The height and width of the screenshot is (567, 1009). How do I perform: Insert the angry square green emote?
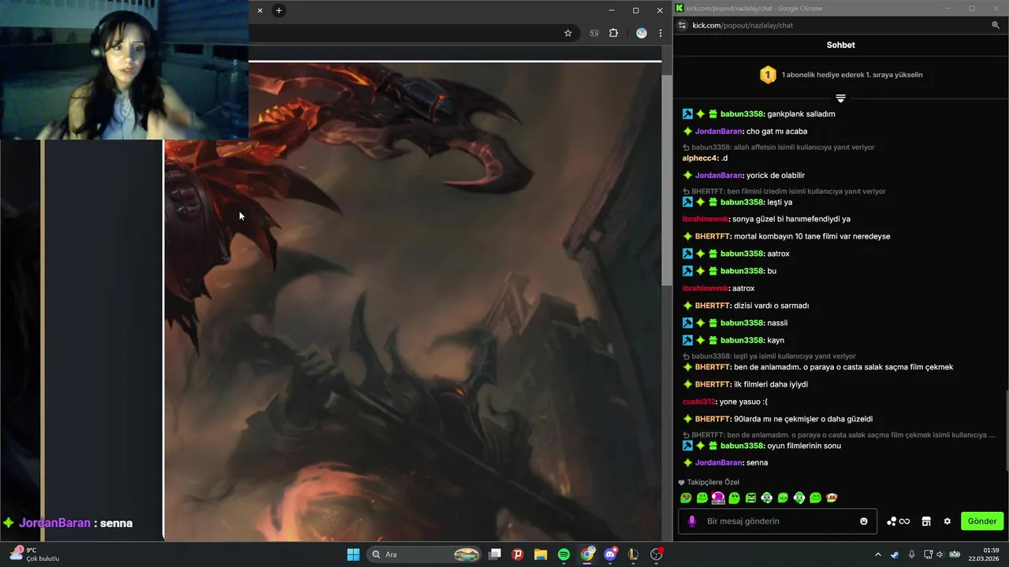(750, 498)
